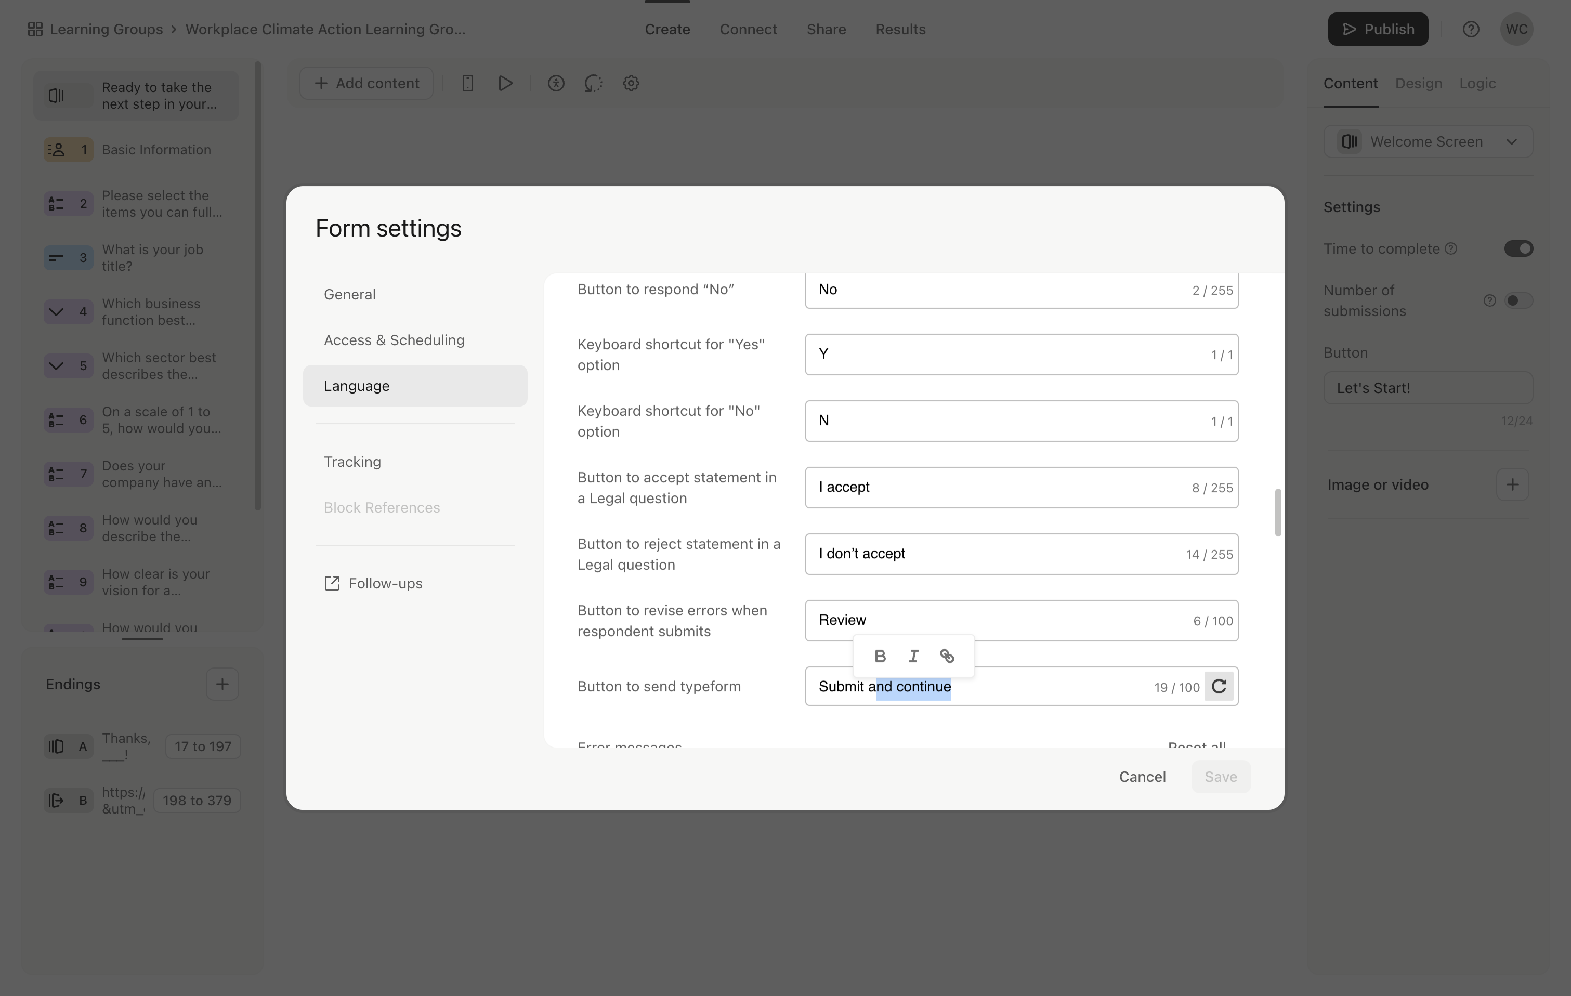Enable Number of submissions switch

pos(1518,300)
